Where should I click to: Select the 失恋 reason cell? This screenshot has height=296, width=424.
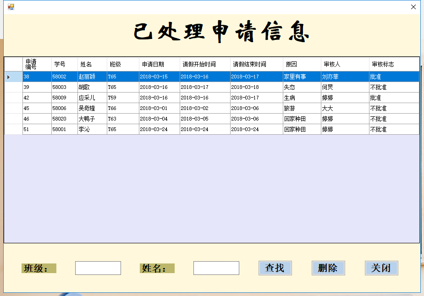click(302, 87)
